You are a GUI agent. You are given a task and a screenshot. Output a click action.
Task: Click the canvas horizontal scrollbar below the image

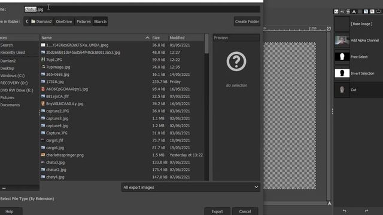[295, 203]
